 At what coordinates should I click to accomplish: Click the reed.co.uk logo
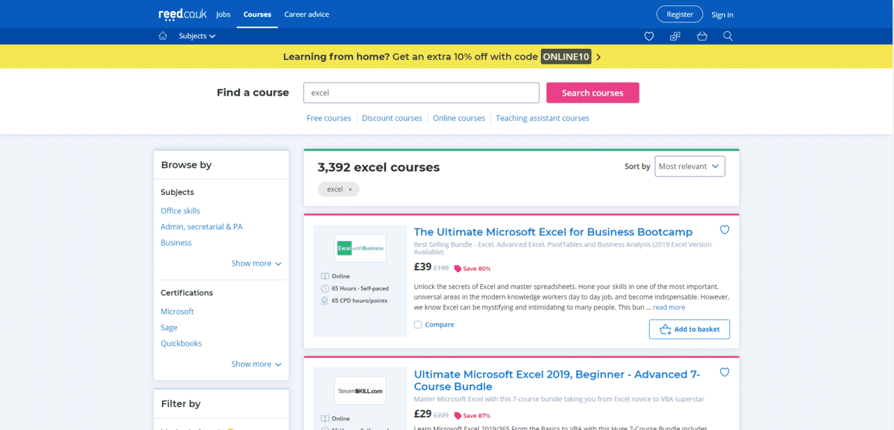point(182,14)
